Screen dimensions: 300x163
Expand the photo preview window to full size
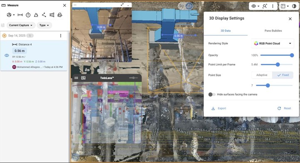[122, 5]
